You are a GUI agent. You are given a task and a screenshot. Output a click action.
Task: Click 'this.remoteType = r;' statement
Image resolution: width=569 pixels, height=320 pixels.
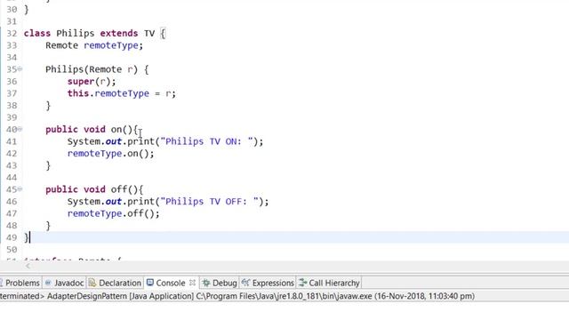(x=122, y=93)
